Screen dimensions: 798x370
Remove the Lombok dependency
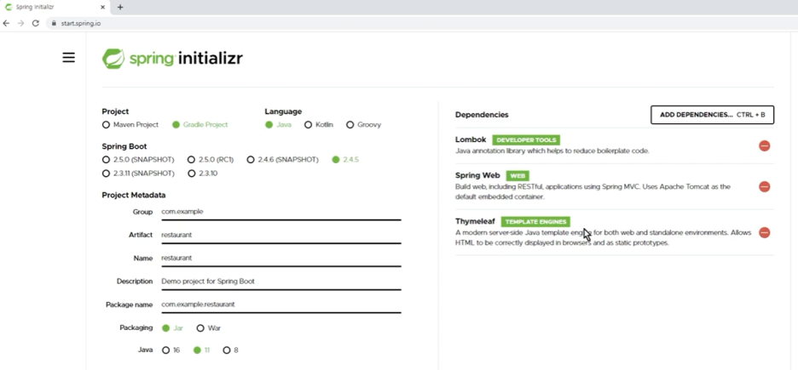(x=764, y=145)
